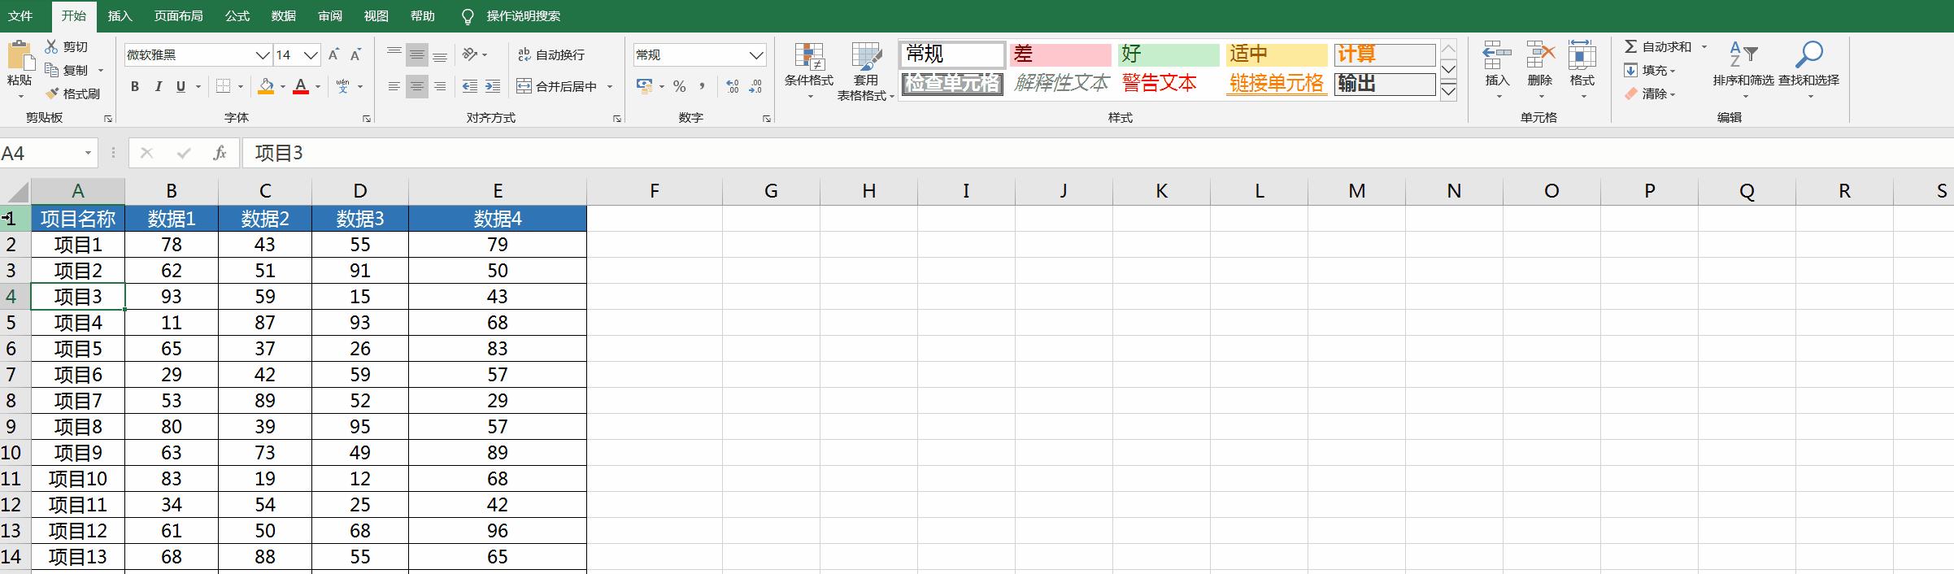Expand Merge and Center dropdown arrow
1954x574 pixels.
tap(610, 86)
